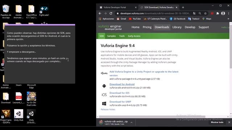The width and height of the screenshot is (232, 130).
Task: Open Downloads in the Vuforia navigation
Action: coord(162,27)
